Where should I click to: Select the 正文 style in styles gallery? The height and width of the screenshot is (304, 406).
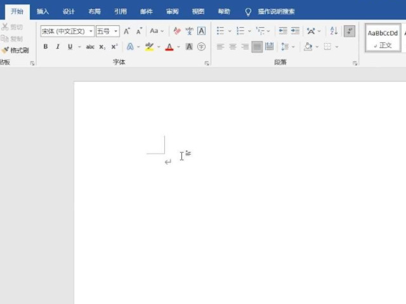383,38
